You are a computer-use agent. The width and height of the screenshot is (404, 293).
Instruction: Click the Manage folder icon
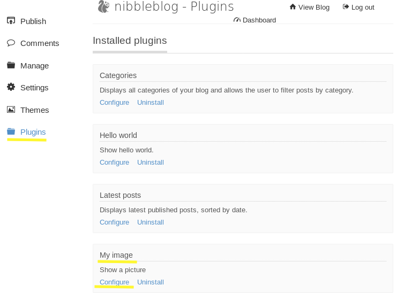click(x=11, y=65)
